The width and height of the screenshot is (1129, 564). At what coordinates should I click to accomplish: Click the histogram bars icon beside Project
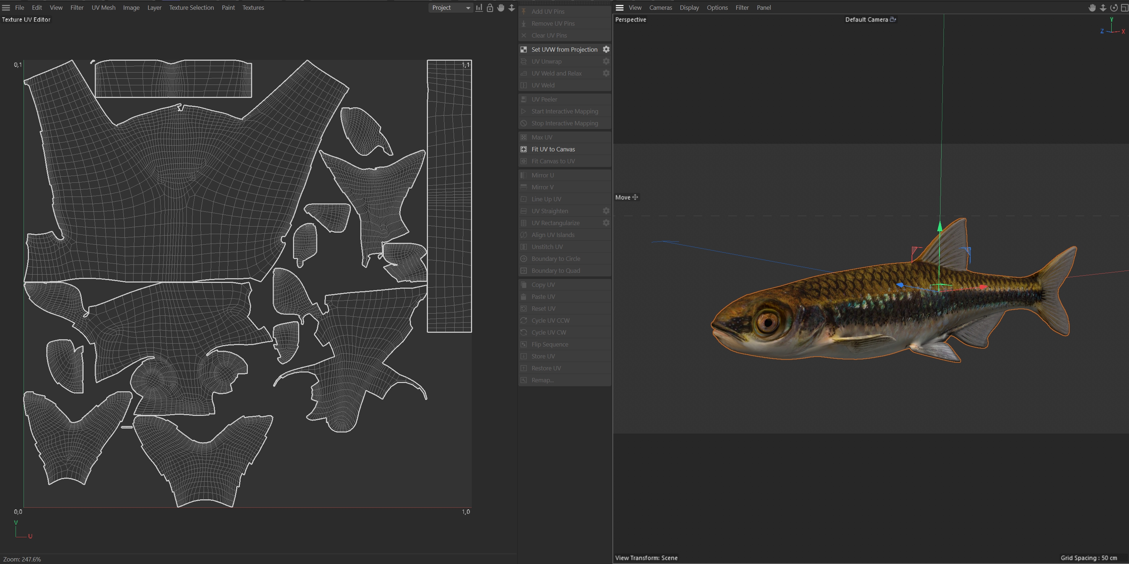pyautogui.click(x=479, y=8)
